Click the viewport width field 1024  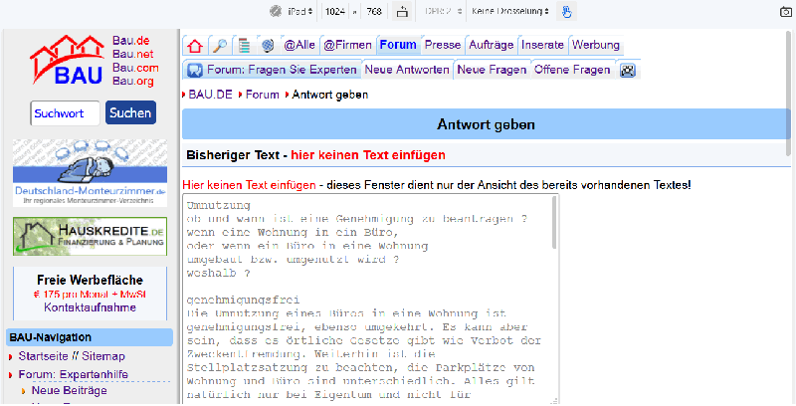(x=335, y=11)
